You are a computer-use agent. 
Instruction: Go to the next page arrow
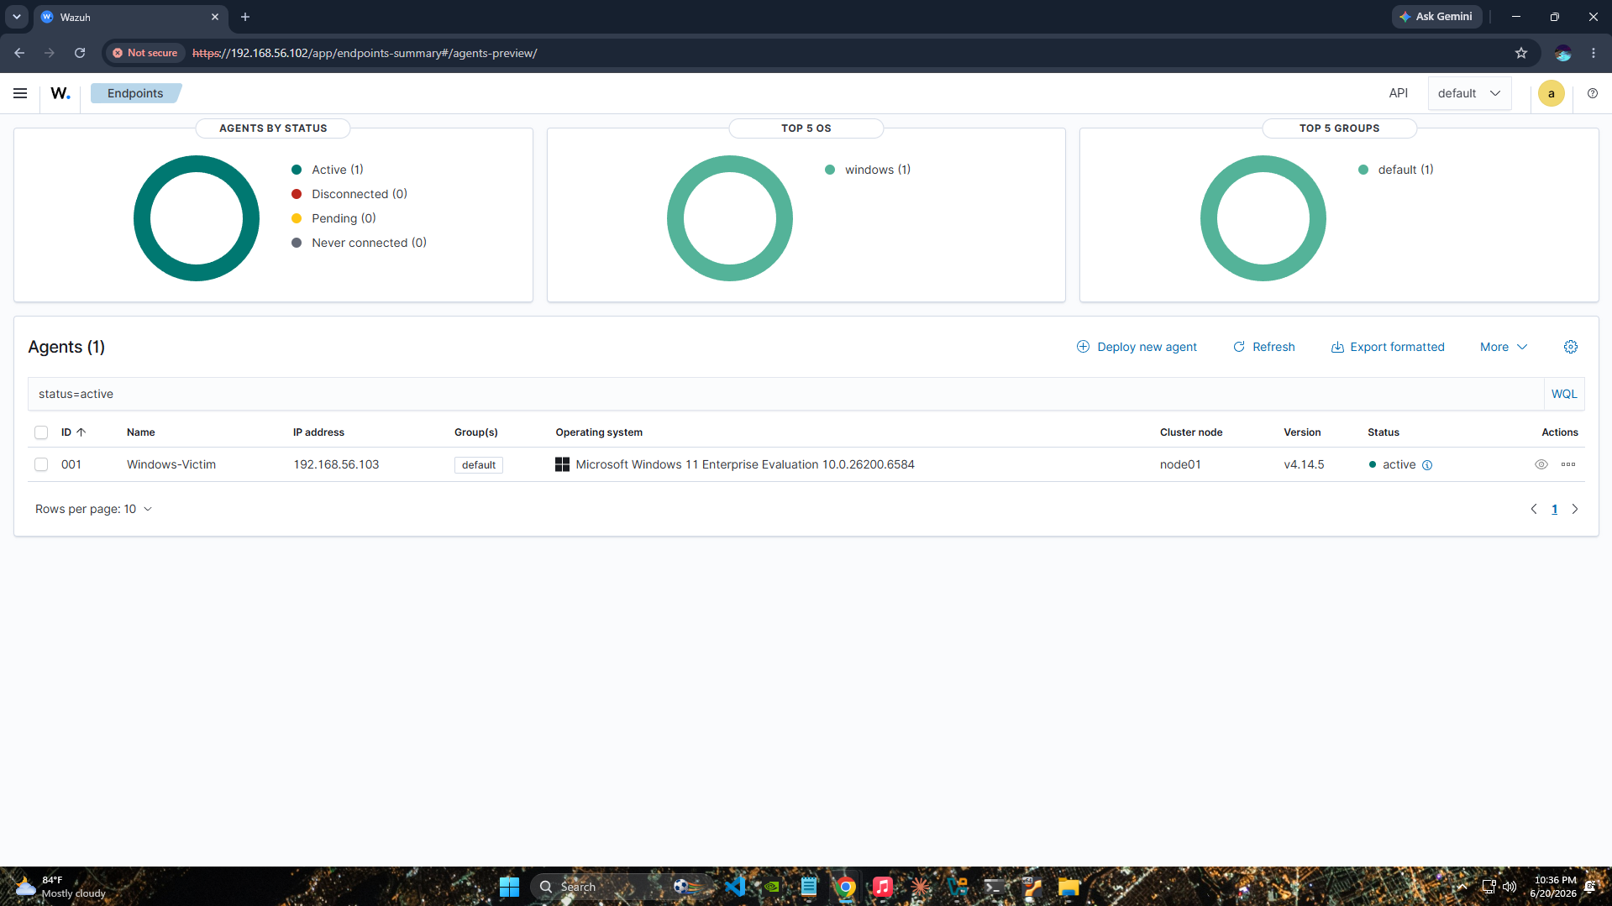[1574, 509]
